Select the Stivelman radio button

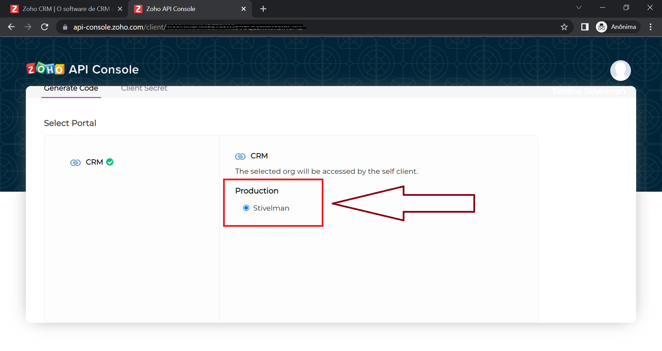coord(246,208)
